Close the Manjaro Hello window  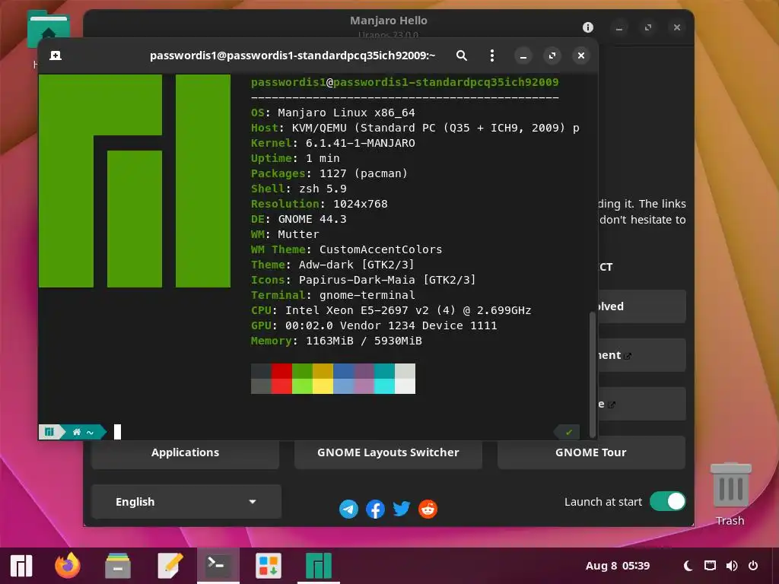676,27
